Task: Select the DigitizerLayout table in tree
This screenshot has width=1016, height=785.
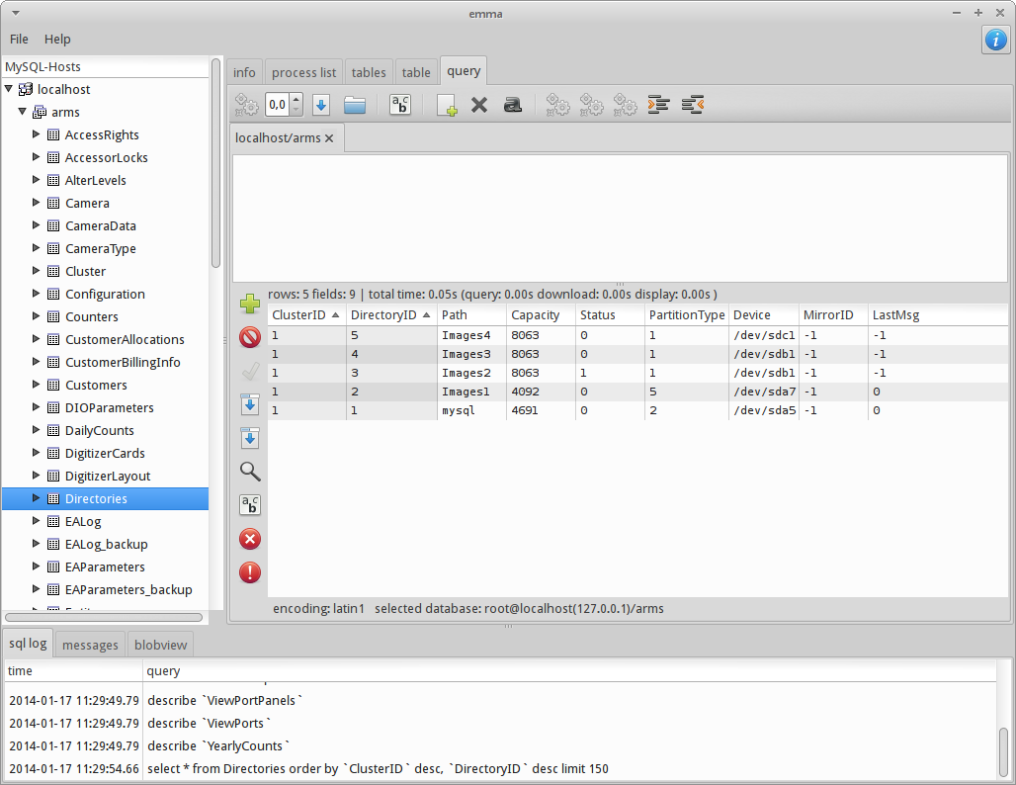Action: [108, 476]
